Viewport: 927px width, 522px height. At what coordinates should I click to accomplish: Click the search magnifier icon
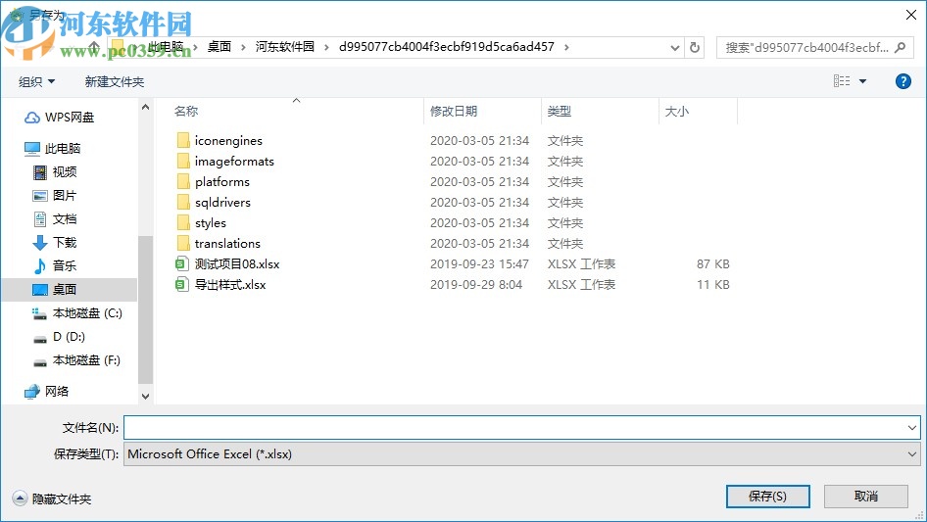(900, 47)
